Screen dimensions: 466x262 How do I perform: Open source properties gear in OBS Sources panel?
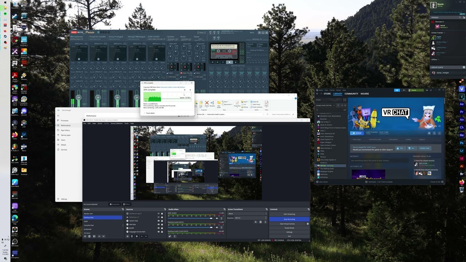(x=137, y=236)
